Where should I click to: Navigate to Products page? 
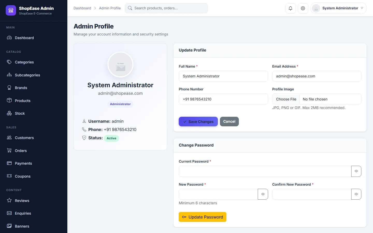tap(34, 101)
